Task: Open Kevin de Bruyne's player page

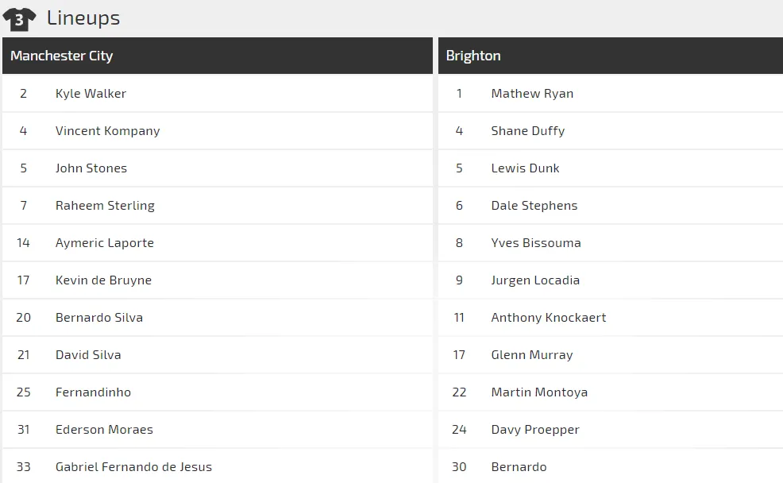Action: point(103,280)
